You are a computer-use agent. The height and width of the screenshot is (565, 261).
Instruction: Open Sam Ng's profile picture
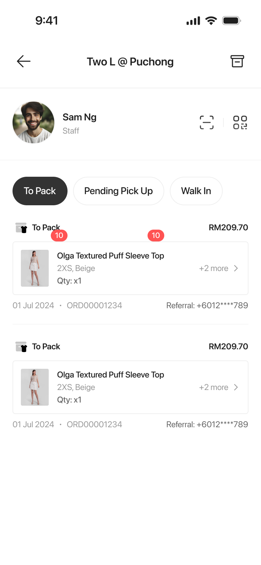33,122
